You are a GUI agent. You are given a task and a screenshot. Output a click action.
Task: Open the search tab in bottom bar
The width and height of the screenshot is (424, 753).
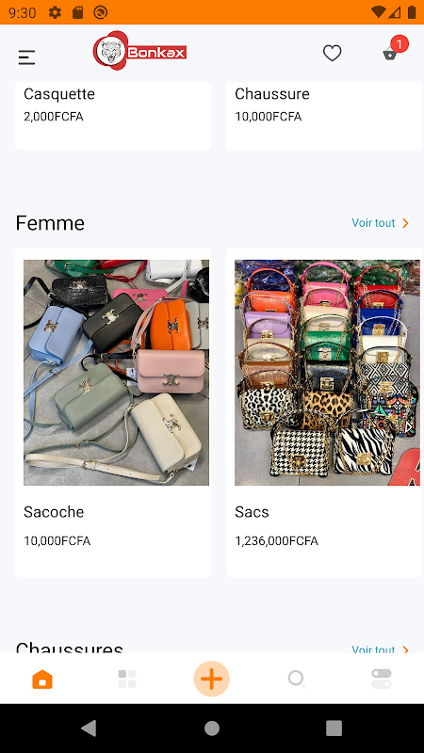coord(296,680)
